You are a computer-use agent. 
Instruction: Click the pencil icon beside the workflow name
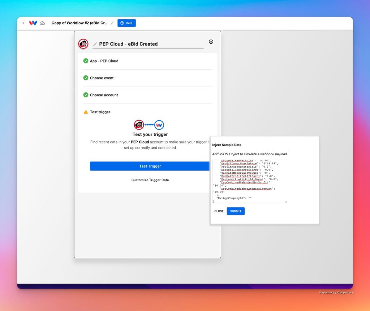(x=112, y=23)
